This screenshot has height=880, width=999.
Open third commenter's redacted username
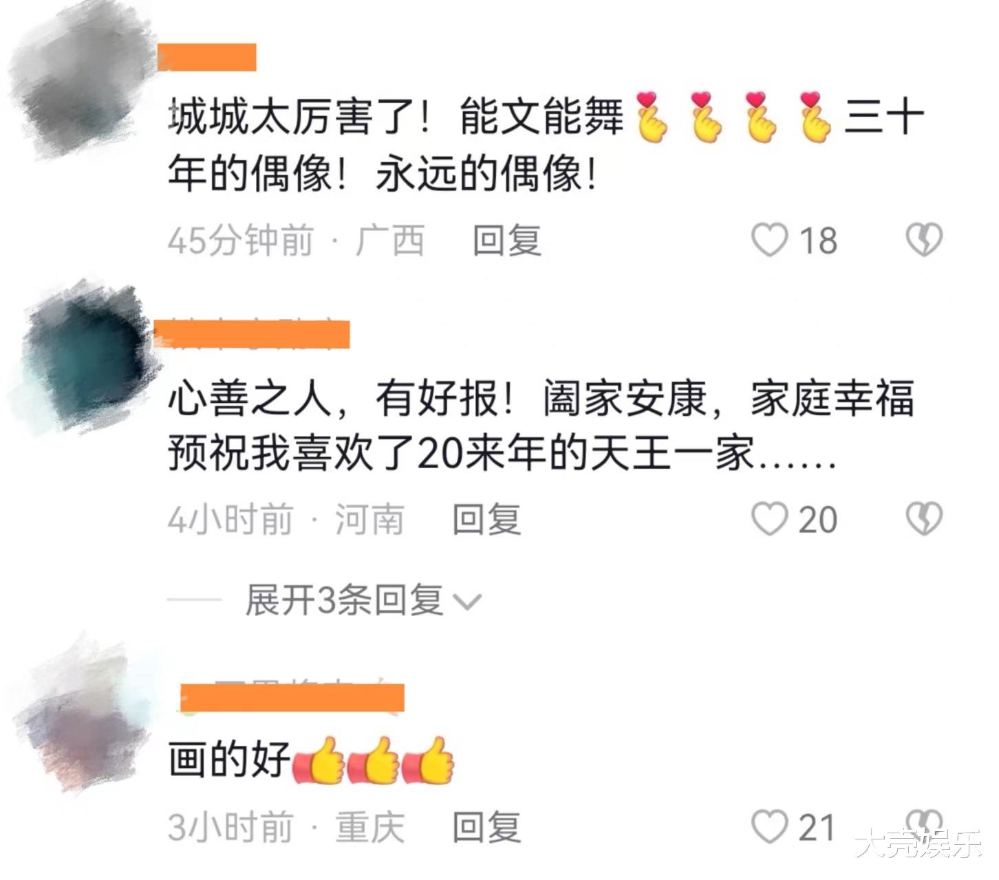pos(292,698)
